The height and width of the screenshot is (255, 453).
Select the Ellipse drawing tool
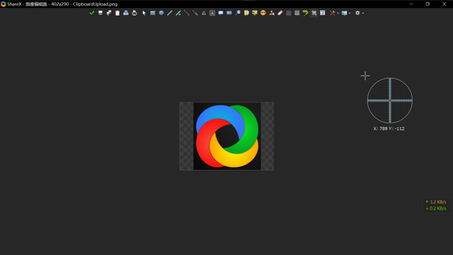point(161,13)
